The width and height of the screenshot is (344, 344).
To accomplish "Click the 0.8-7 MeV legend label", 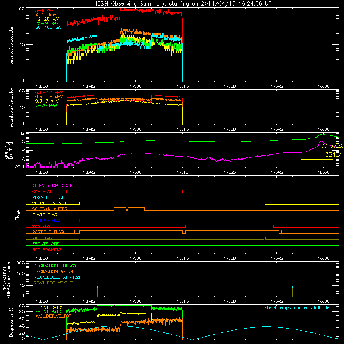I will tap(47, 101).
